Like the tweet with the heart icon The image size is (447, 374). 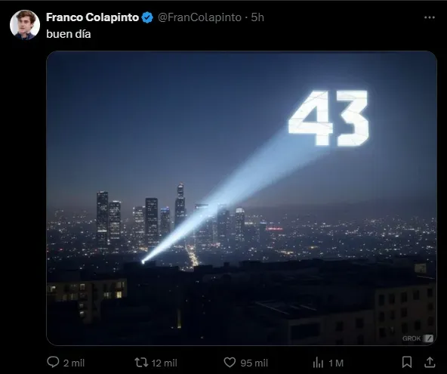(x=230, y=363)
